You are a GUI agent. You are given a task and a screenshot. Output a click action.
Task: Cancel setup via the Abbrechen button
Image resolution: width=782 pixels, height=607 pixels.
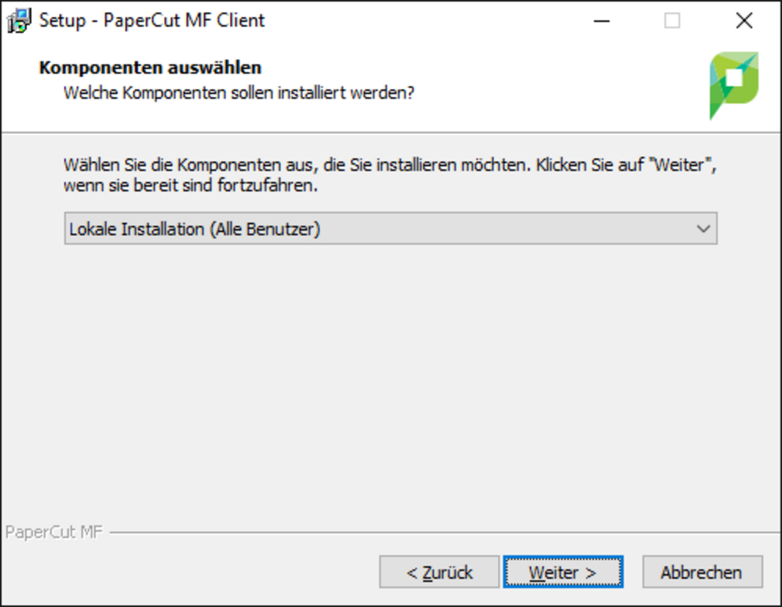[702, 572]
